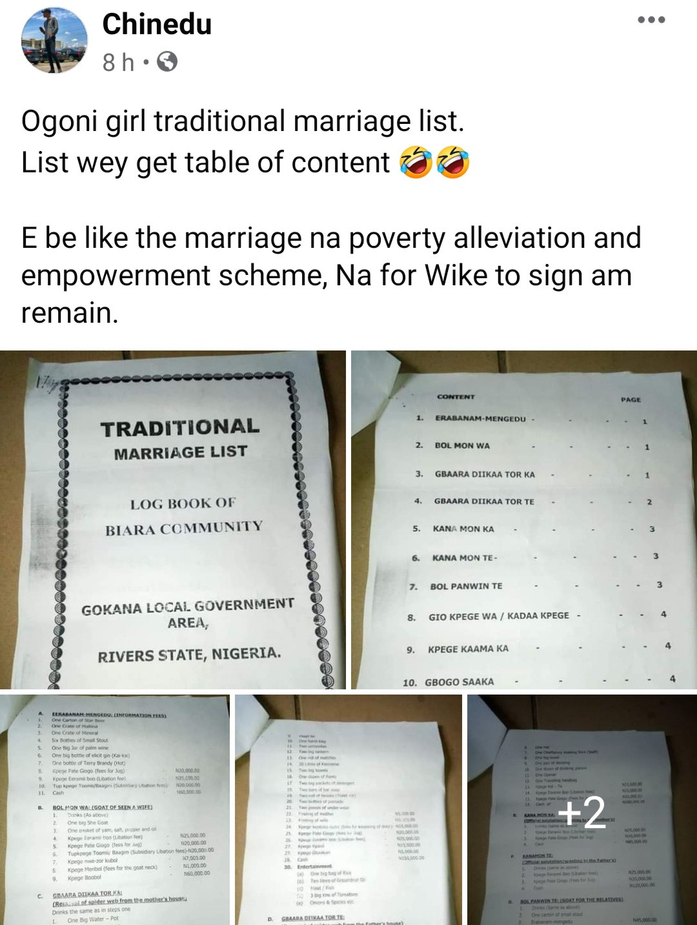
Task: Tap the Bol Mon Wa entry in content photo
Action: pyautogui.click(x=462, y=445)
